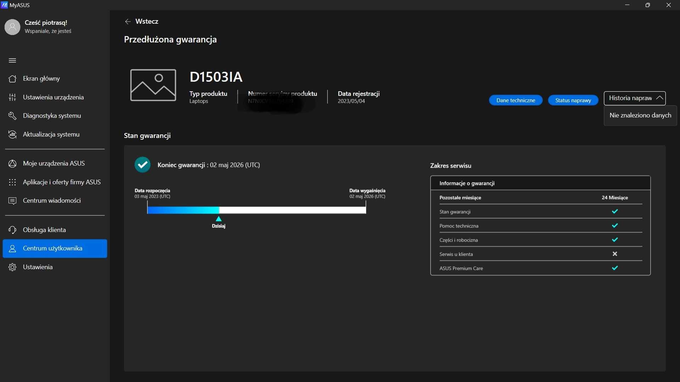680x382 pixels.
Task: Click the back arrow next to Wstecz
Action: point(128,22)
